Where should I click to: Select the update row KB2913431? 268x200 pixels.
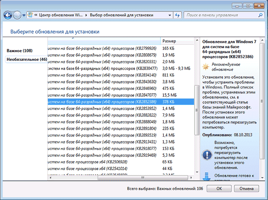(x=121, y=142)
